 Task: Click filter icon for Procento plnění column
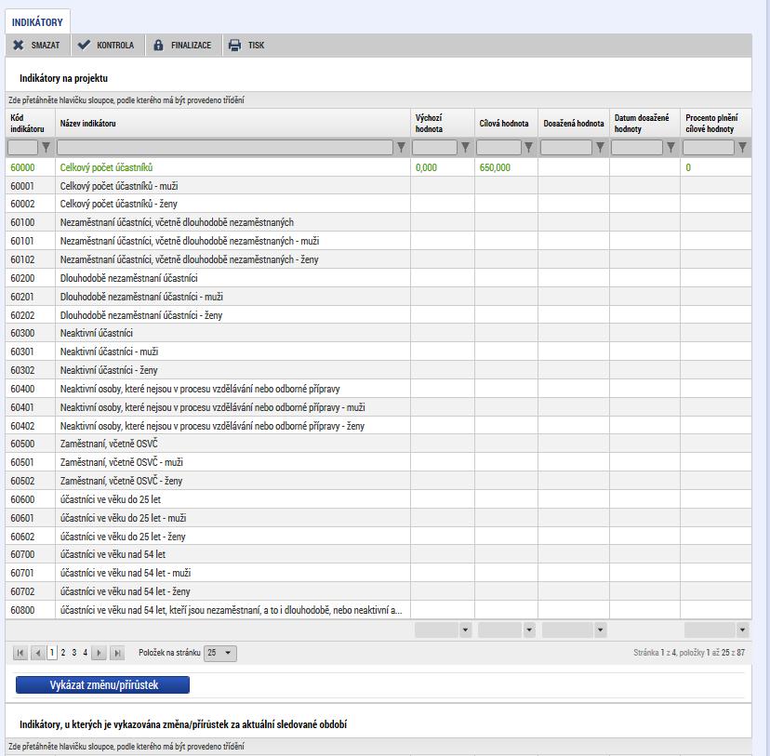tap(742, 147)
